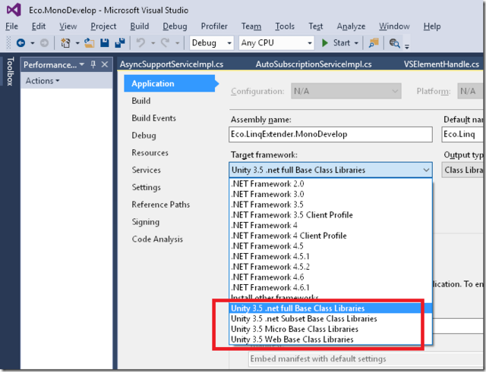
Task: Click the Assembly name input field
Action: (330, 134)
